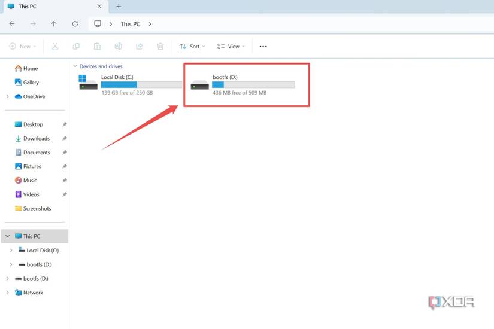Click the bootfs (D:) capacity bar
This screenshot has height=329, width=494.
click(253, 85)
